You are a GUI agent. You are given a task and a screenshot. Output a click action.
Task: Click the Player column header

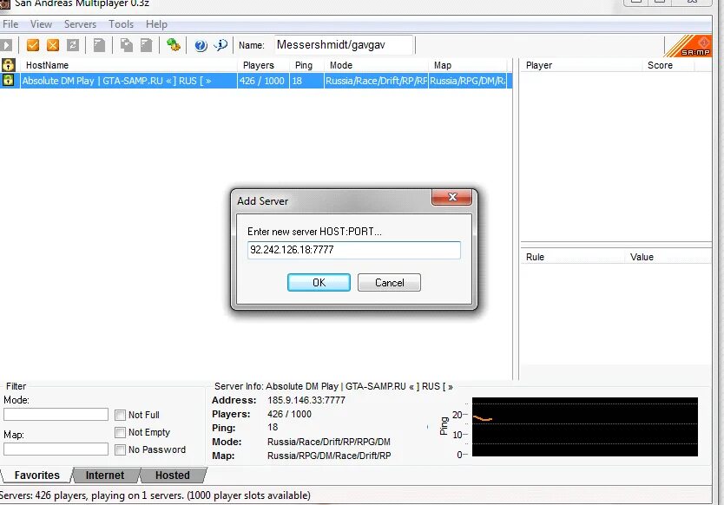(581, 65)
